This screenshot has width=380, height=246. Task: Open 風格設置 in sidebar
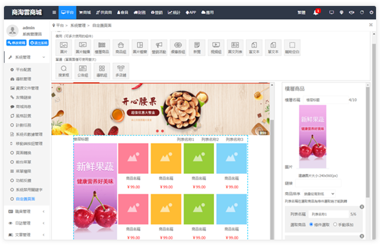pos(24,116)
